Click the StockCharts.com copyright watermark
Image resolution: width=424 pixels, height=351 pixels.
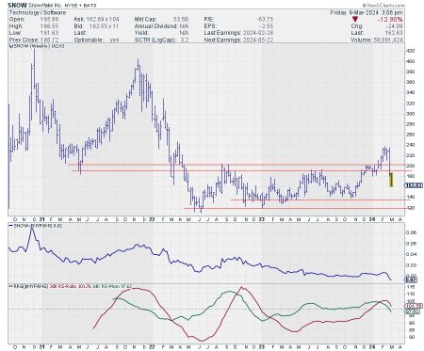(x=383, y=6)
